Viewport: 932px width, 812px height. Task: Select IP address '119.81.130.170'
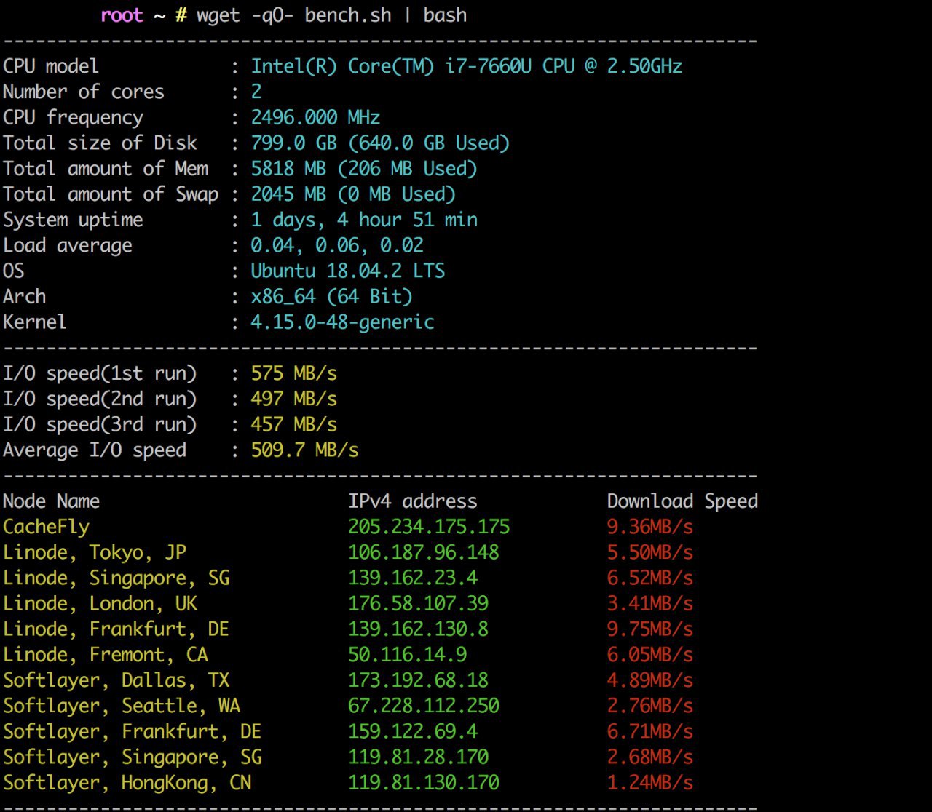pos(424,782)
